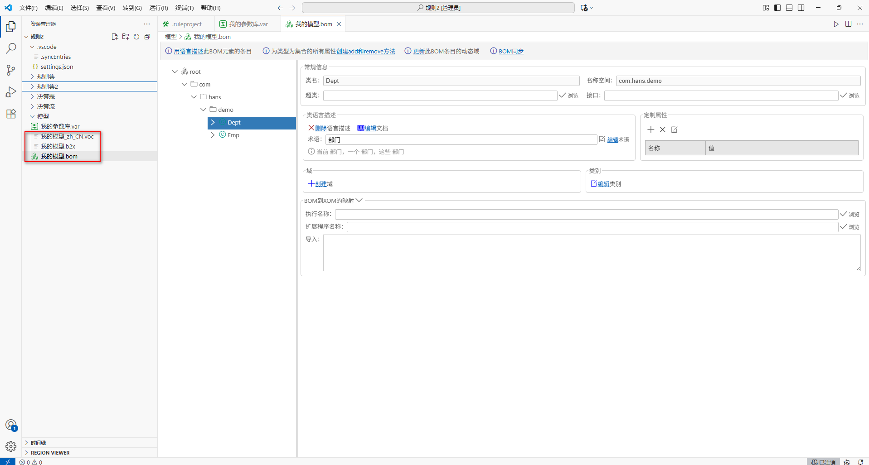
Task: Open the 终端(T) menu
Action: (x=184, y=8)
